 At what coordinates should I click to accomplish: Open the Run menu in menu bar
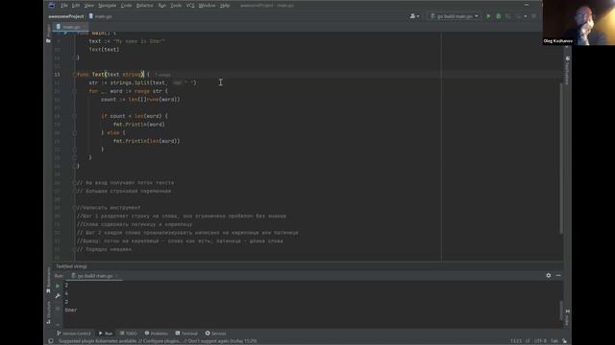(x=161, y=6)
